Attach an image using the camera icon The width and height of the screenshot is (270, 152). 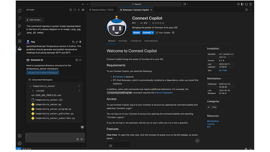(78, 139)
